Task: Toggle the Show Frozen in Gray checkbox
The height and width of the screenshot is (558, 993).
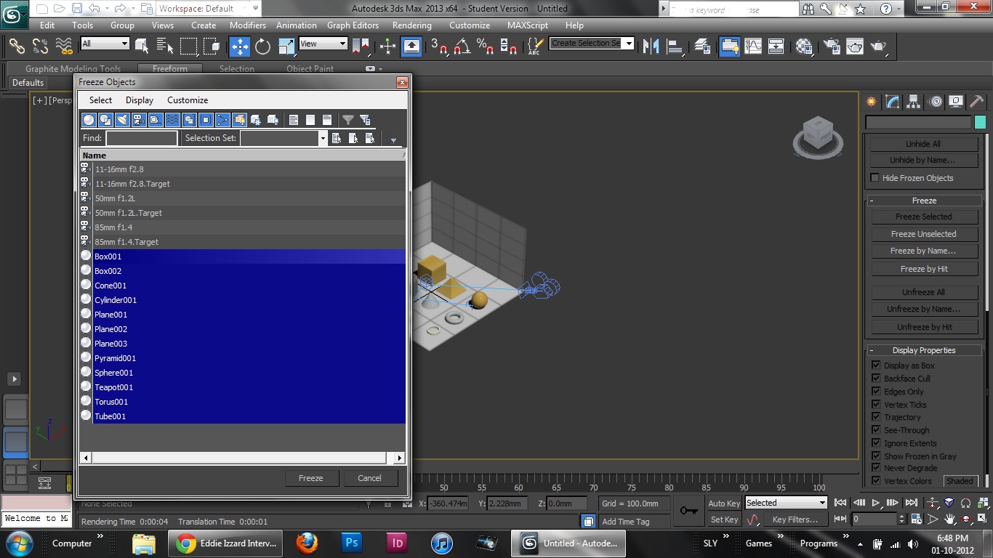Action: (x=876, y=456)
